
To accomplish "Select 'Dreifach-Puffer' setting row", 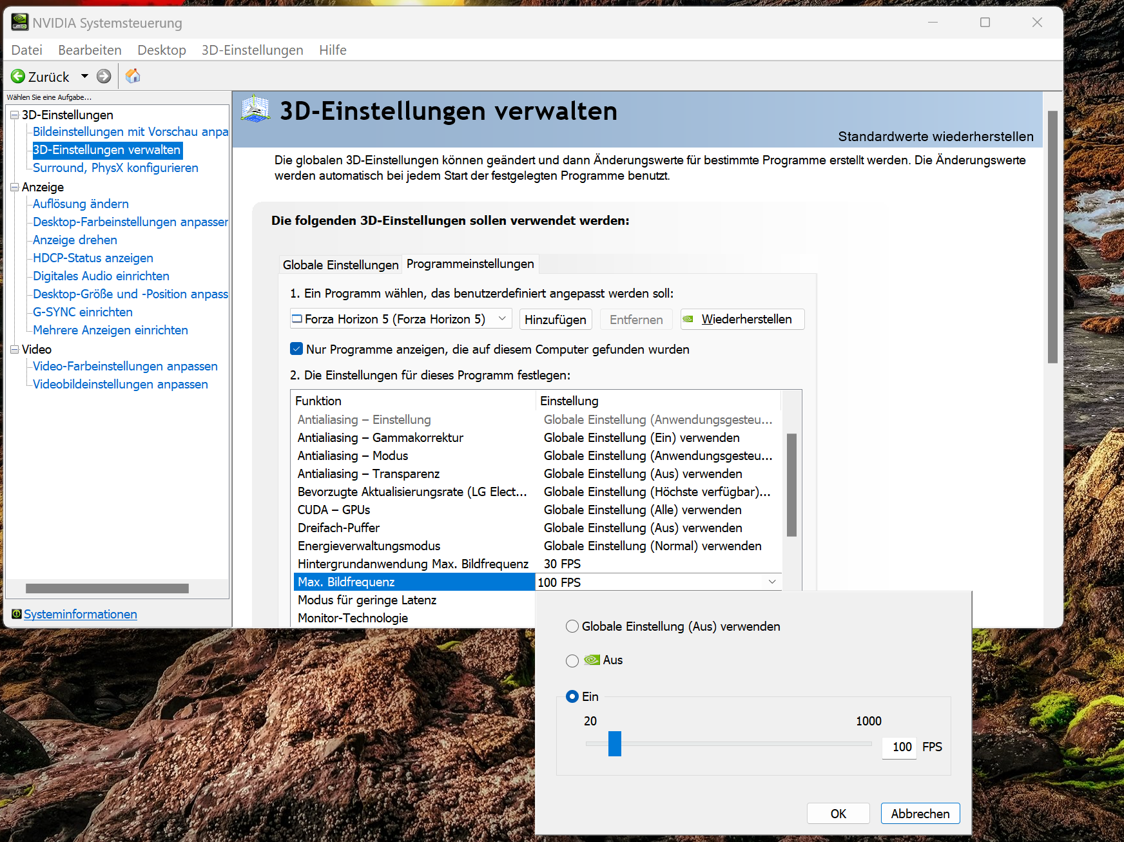I will click(x=538, y=528).
